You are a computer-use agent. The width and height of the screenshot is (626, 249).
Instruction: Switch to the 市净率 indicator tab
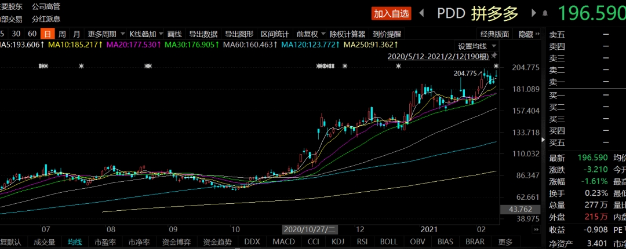tap(139, 242)
